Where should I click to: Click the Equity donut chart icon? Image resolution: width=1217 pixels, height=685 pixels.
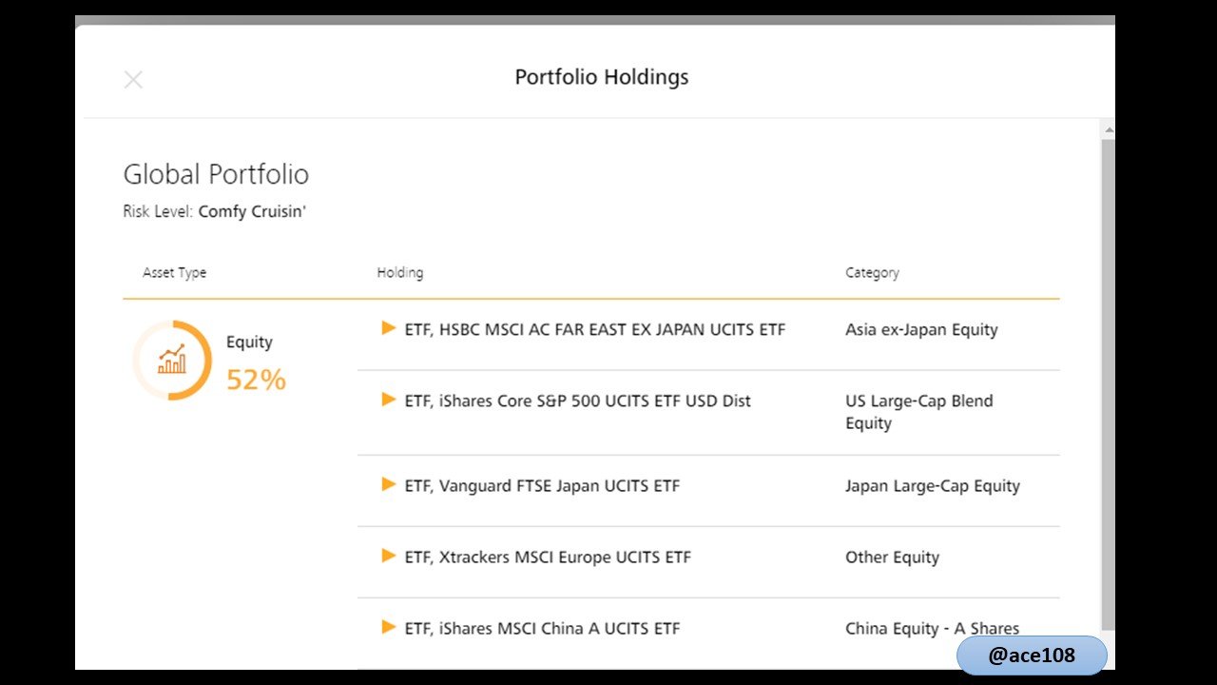pos(172,361)
